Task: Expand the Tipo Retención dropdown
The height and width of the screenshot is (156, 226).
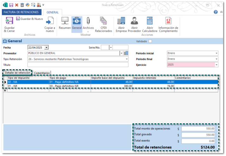Action: click(127, 59)
